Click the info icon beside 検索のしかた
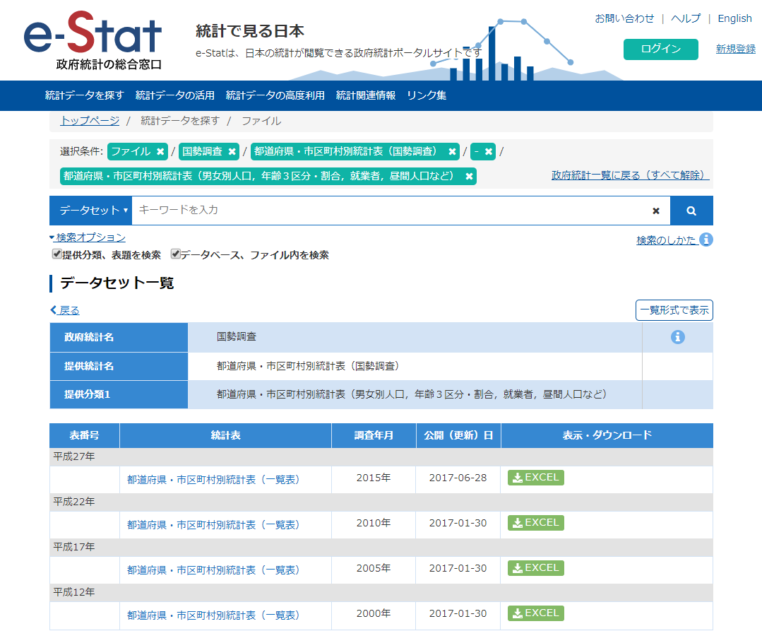Image resolution: width=762 pixels, height=631 pixels. 706,240
